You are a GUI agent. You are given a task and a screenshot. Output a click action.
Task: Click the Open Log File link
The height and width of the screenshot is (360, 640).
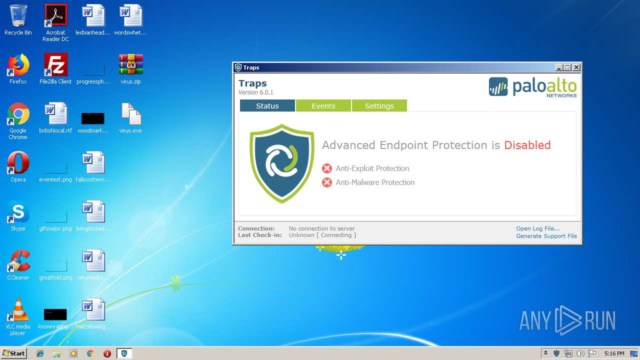pos(538,228)
